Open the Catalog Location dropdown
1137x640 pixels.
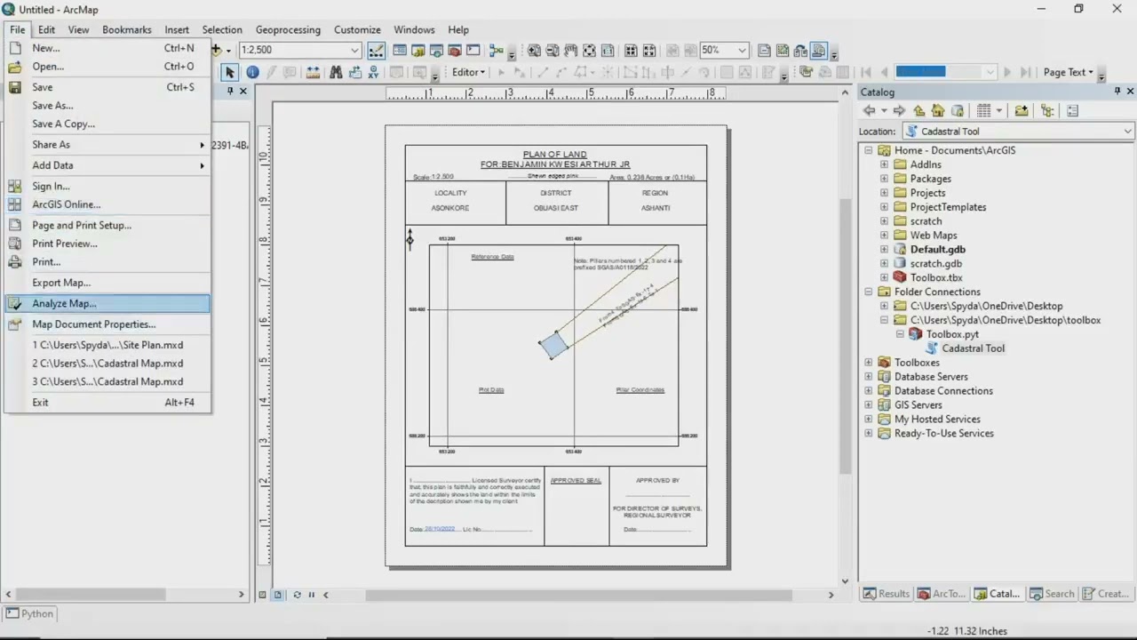point(1127,132)
